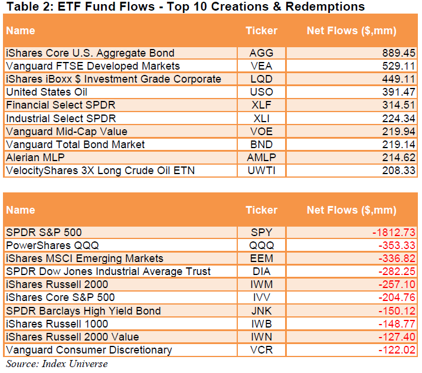Click the AGG ticker cell
Image resolution: width=422 pixels, height=373 pixels.
pyautogui.click(x=261, y=53)
